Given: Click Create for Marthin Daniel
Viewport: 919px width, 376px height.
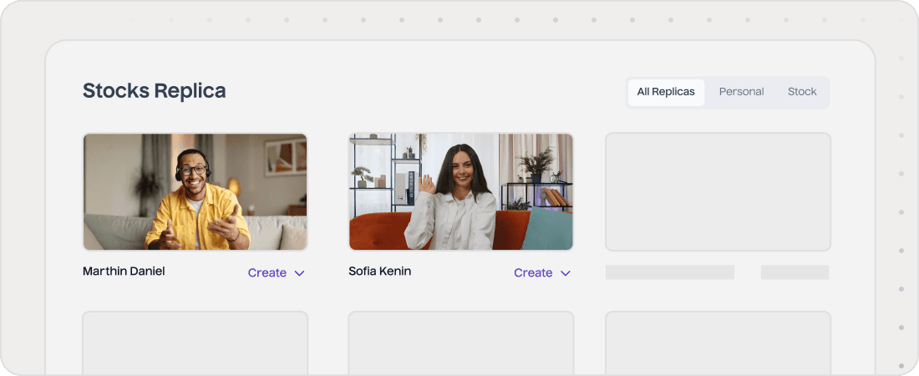Looking at the screenshot, I should point(267,272).
